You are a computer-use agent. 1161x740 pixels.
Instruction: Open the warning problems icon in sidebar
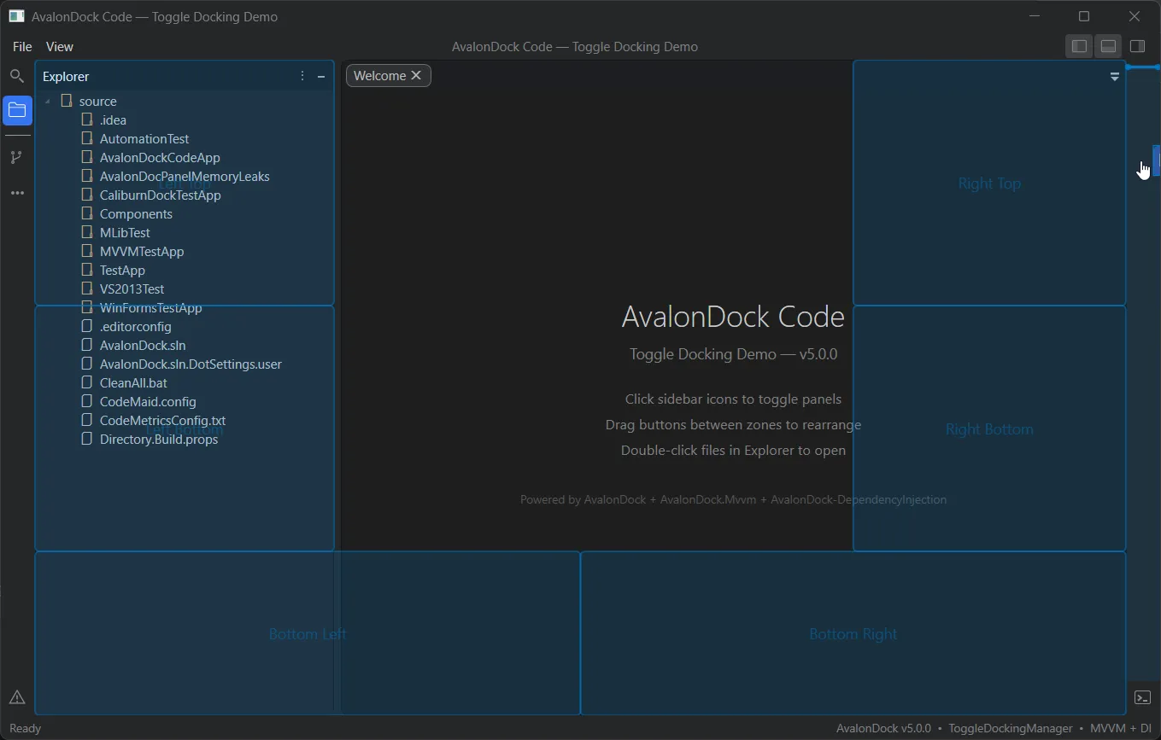point(17,697)
